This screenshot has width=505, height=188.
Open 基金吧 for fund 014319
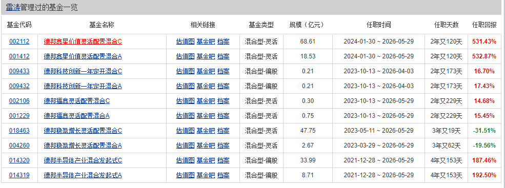pos(206,175)
